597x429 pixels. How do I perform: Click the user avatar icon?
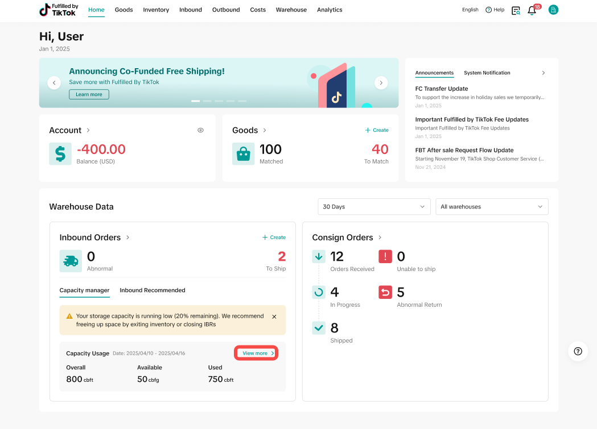click(553, 10)
